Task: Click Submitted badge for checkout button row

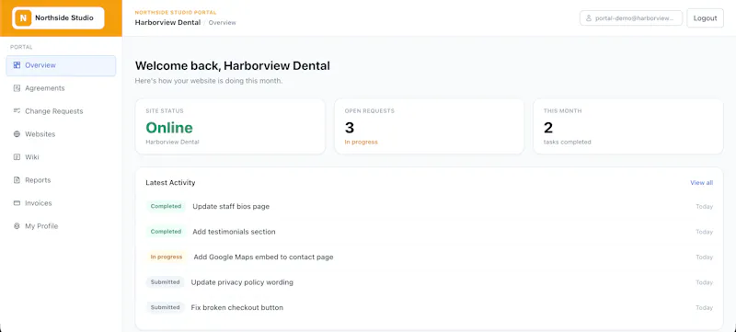Action: 166,307
